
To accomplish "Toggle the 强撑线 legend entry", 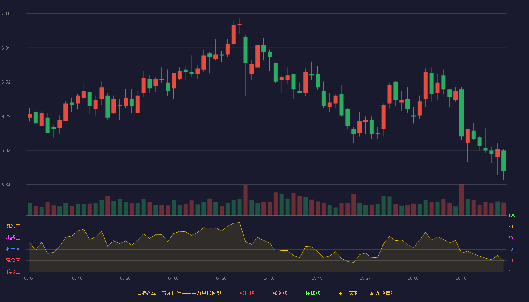I will pos(309,293).
